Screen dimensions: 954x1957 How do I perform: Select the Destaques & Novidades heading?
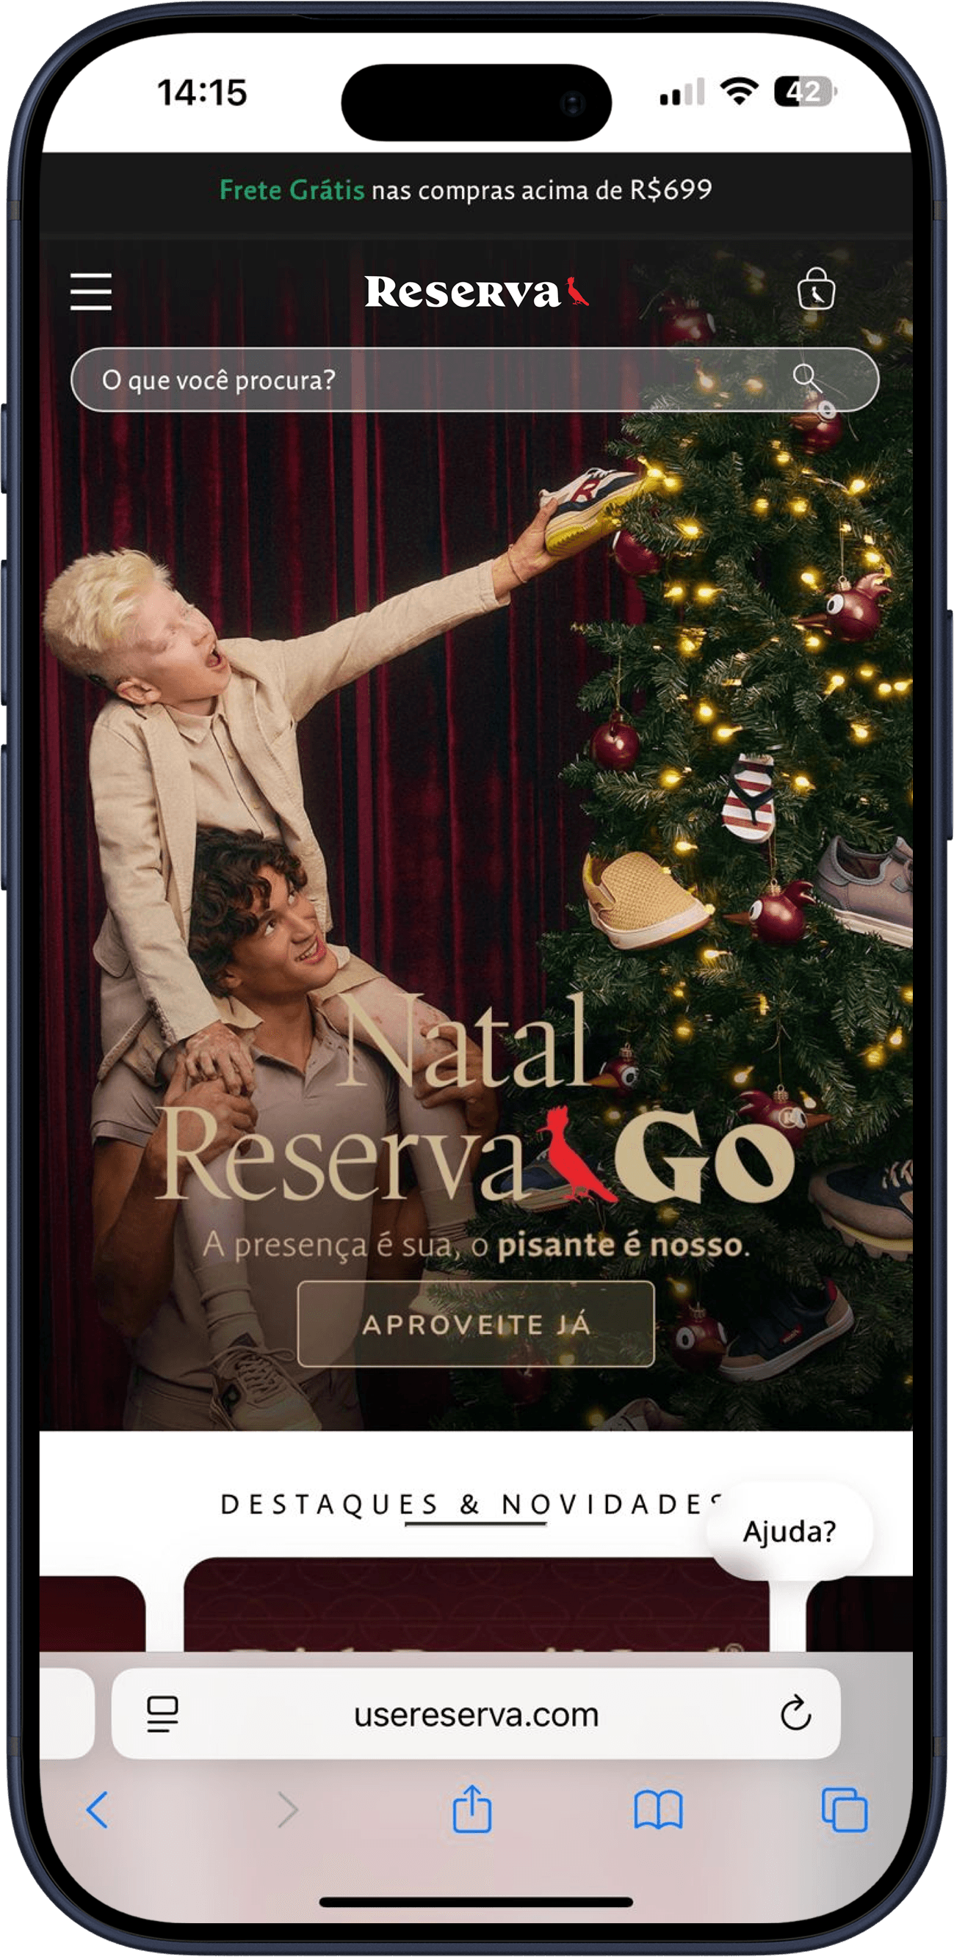[473, 1503]
